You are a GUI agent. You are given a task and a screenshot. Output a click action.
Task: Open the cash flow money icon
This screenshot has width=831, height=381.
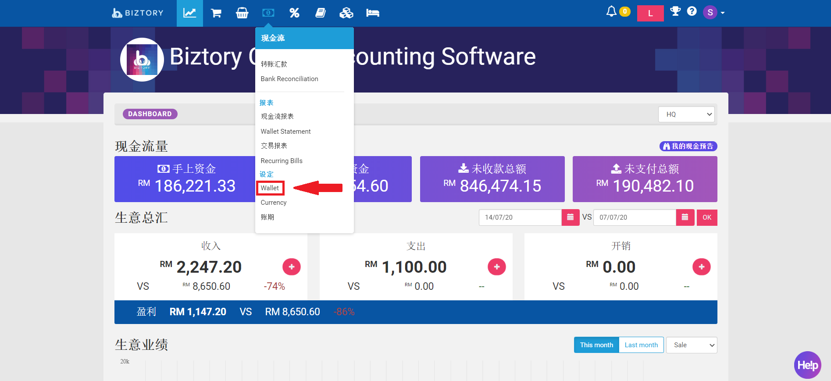pyautogui.click(x=268, y=13)
